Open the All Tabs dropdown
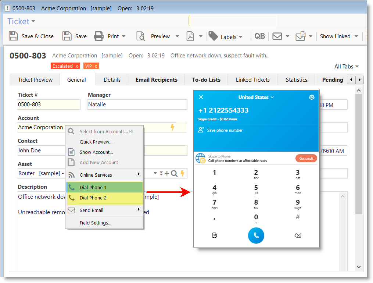The height and width of the screenshot is (283, 373). click(346, 67)
